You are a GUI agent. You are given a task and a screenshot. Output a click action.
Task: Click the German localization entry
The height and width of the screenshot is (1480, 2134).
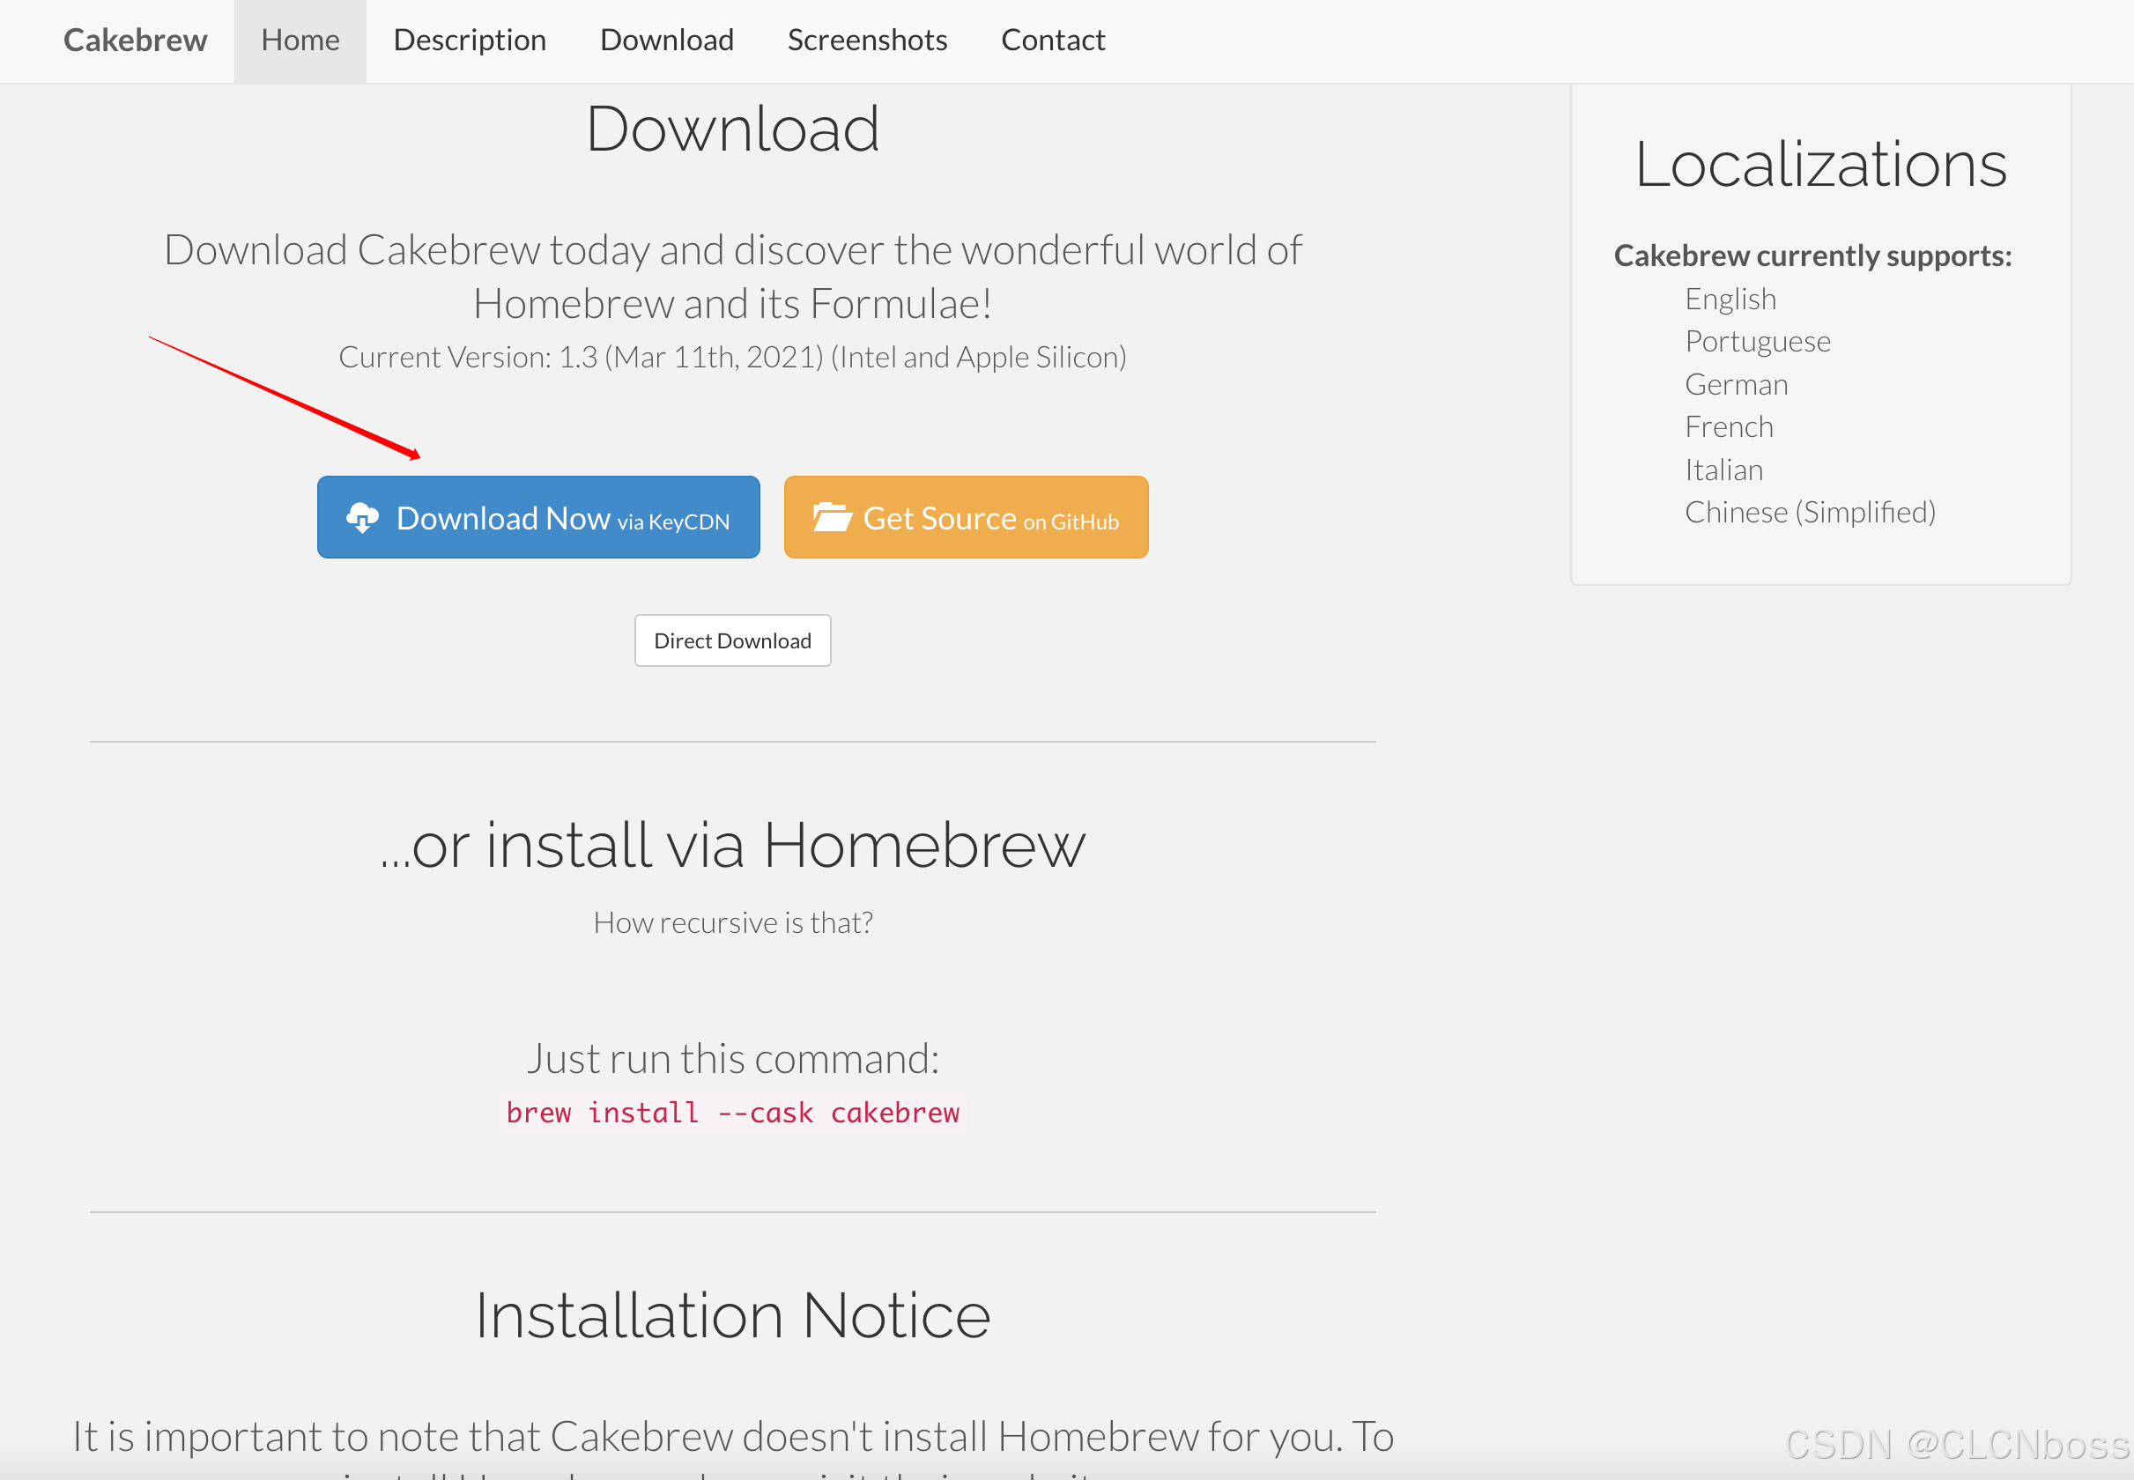1736,384
